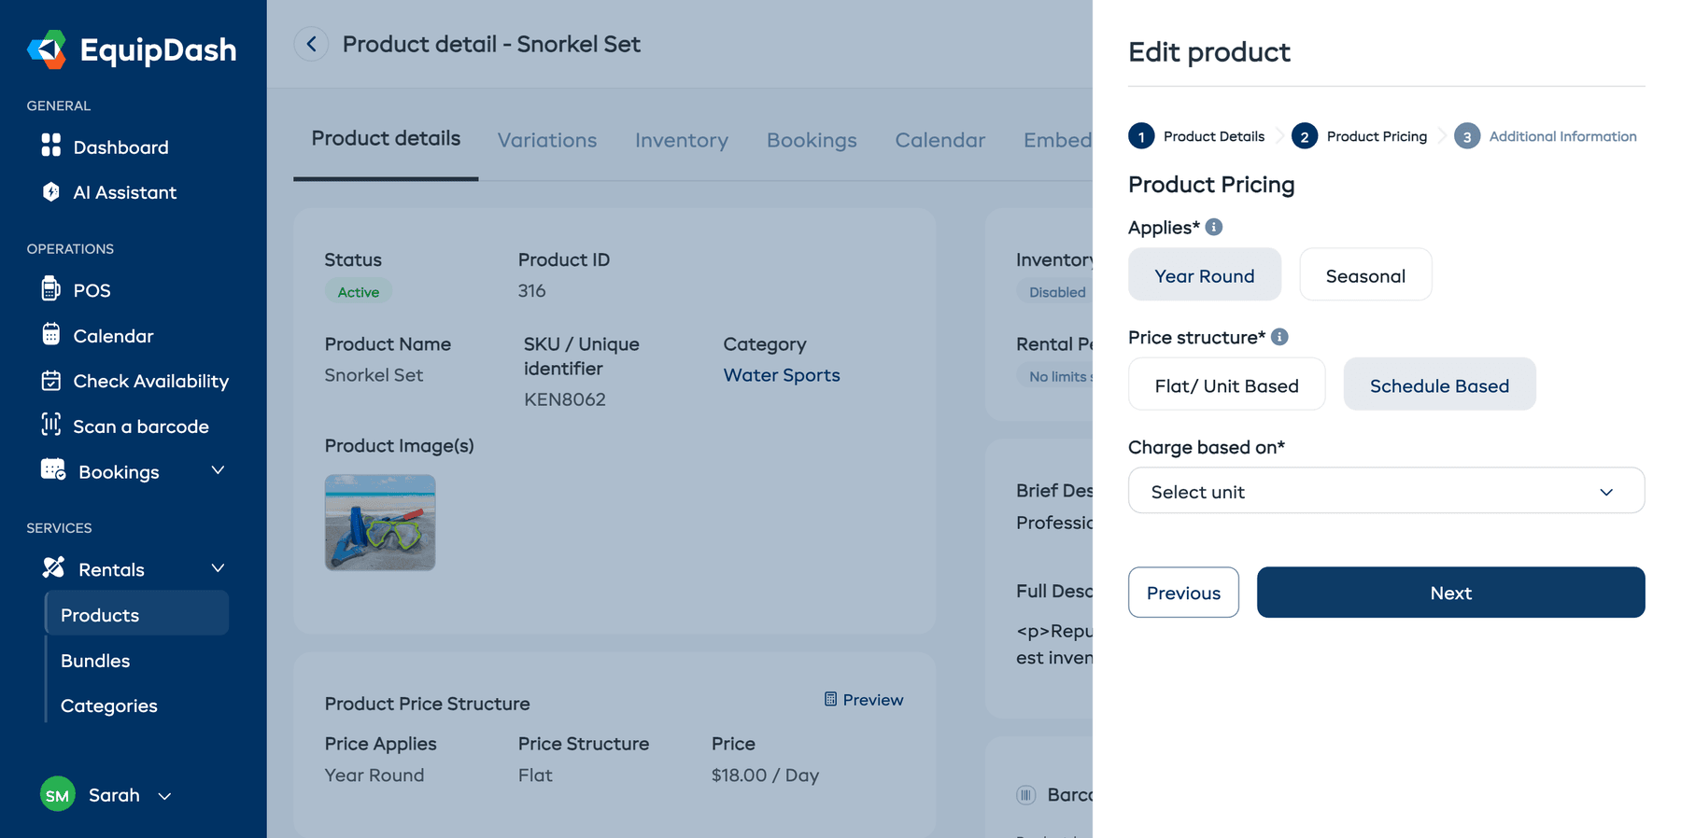The image size is (1681, 838).
Task: Click the Check Availability label
Action: [x=151, y=381]
